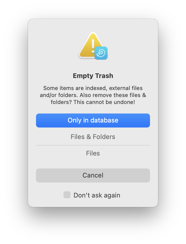The image size is (186, 244).
Task: Remove only the indexed external files
Action: 93,153
